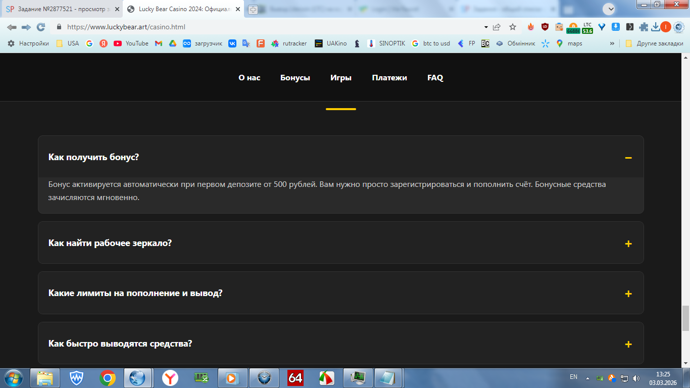Screen dimensions: 690x388
Task: Open a new tab with plus button
Action: tap(253, 9)
